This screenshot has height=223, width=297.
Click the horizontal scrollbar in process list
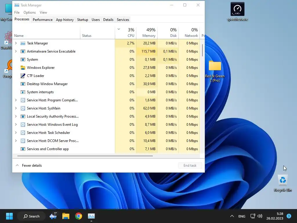point(85,156)
